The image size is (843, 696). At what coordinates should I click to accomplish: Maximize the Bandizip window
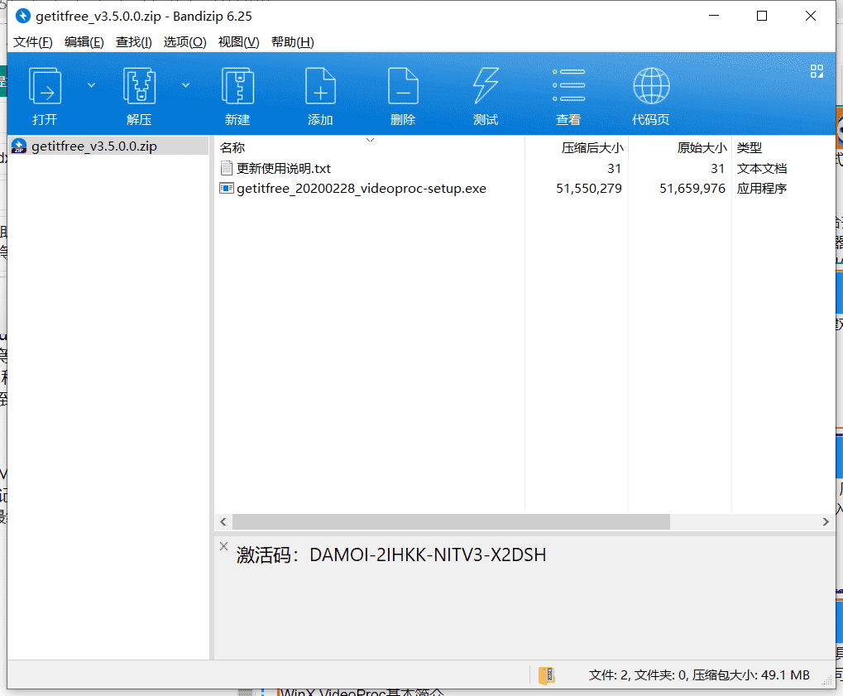762,16
